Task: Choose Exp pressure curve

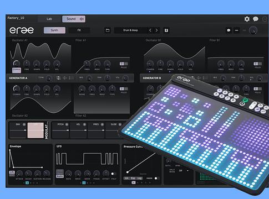Action: click(x=133, y=178)
